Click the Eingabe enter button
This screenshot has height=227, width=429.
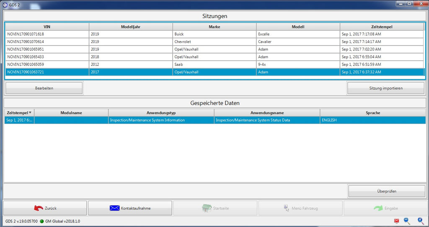[385, 208]
